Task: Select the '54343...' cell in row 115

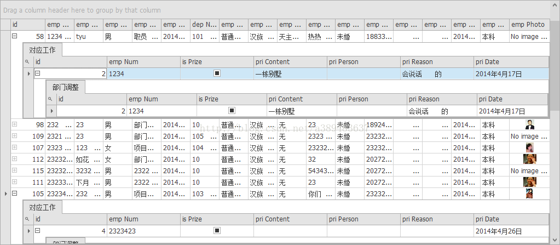Action: tap(320, 170)
